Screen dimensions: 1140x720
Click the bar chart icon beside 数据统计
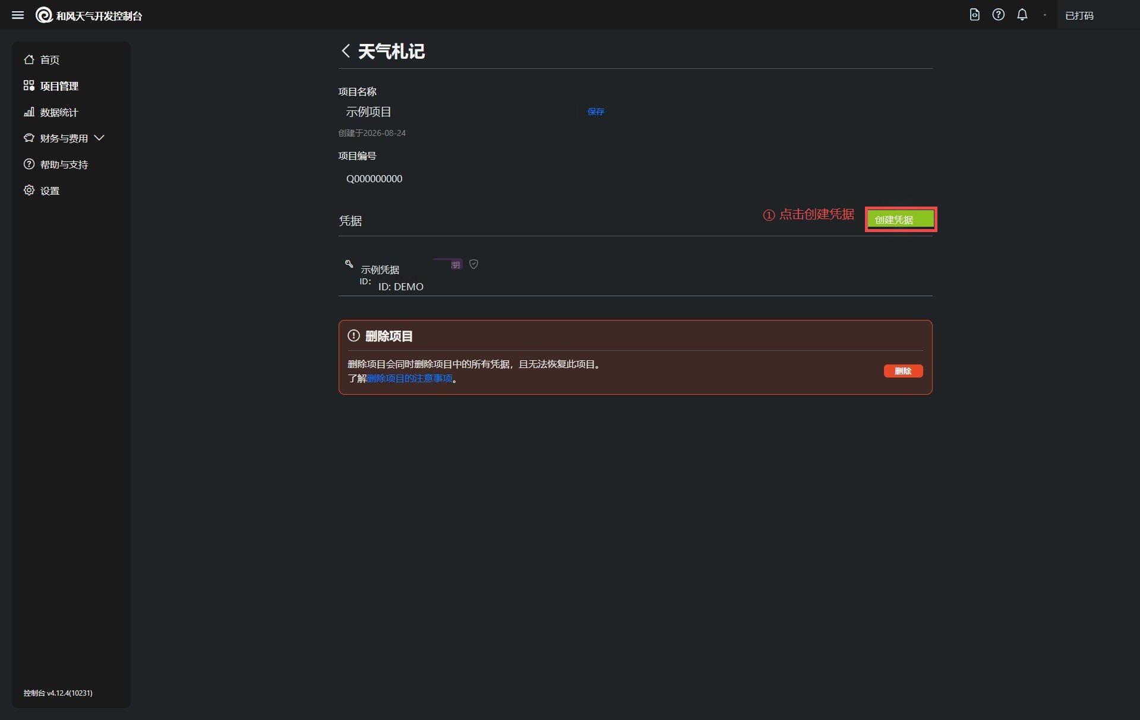[29, 112]
